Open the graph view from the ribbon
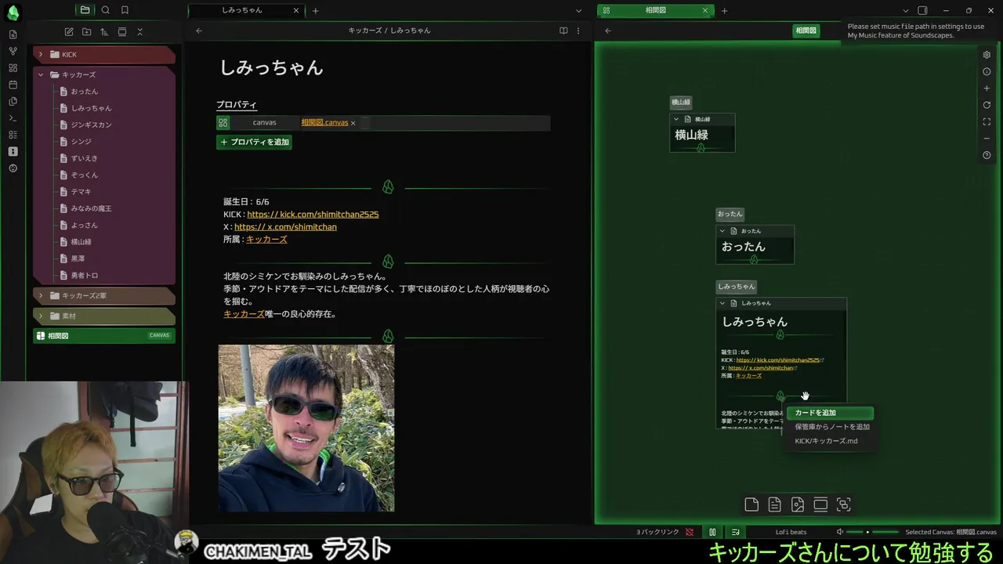The width and height of the screenshot is (1003, 564). [x=13, y=51]
